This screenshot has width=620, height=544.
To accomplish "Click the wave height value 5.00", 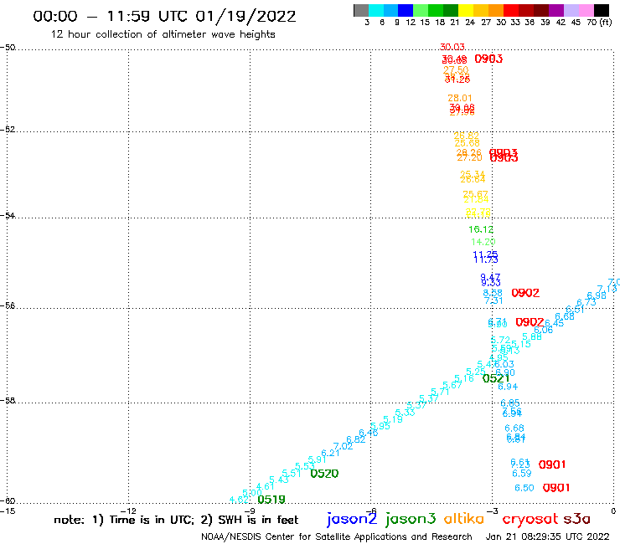I will click(252, 493).
